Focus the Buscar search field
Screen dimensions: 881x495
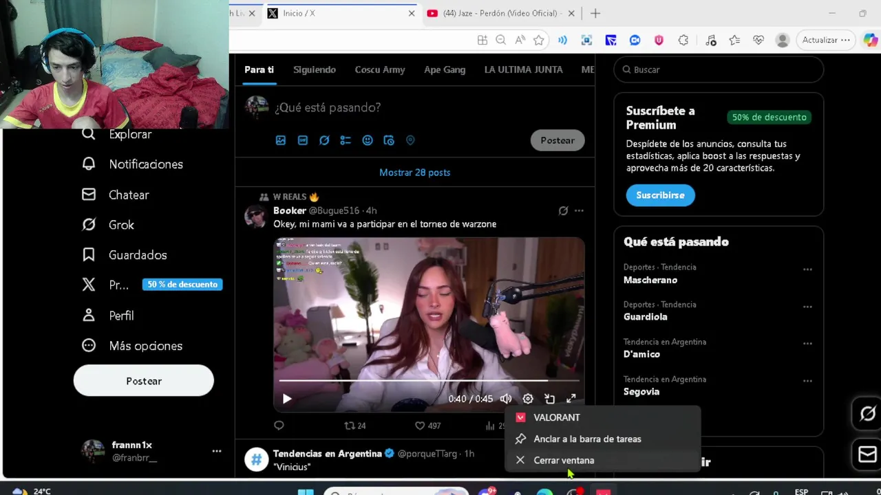[x=719, y=69]
